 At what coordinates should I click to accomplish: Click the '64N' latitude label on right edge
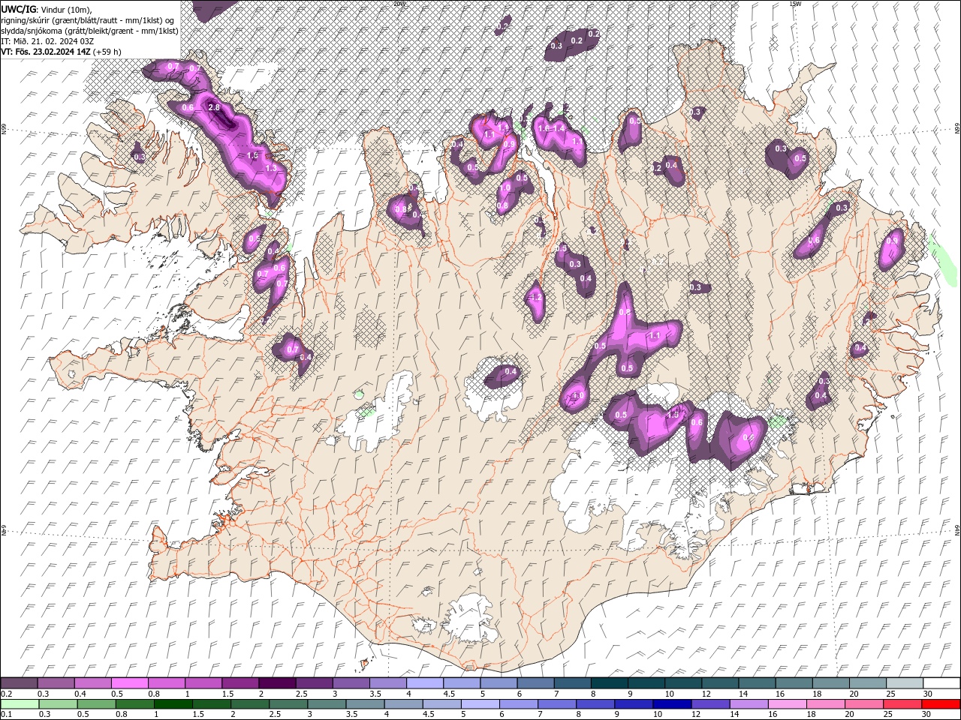(x=957, y=529)
